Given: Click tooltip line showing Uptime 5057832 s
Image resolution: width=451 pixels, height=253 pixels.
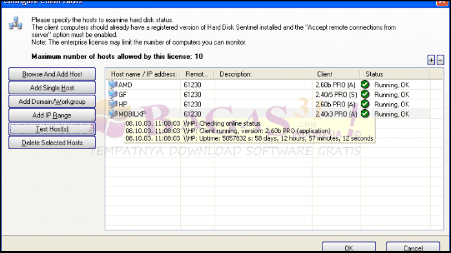Looking at the screenshot, I should point(249,138).
